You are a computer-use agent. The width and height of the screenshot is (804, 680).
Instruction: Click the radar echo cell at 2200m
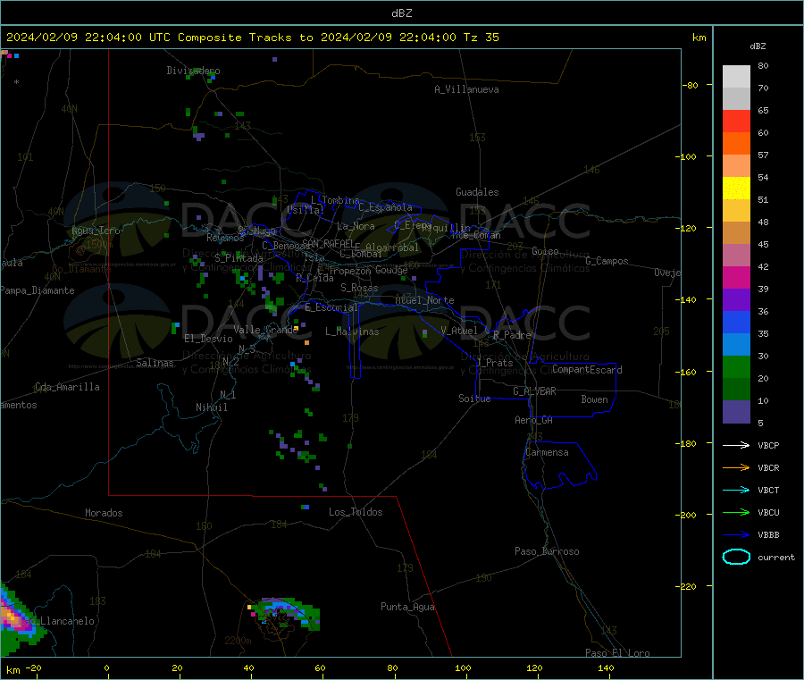pyautogui.click(x=283, y=613)
